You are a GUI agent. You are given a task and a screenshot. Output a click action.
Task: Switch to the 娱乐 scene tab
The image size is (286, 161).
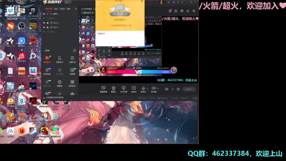click(x=56, y=9)
